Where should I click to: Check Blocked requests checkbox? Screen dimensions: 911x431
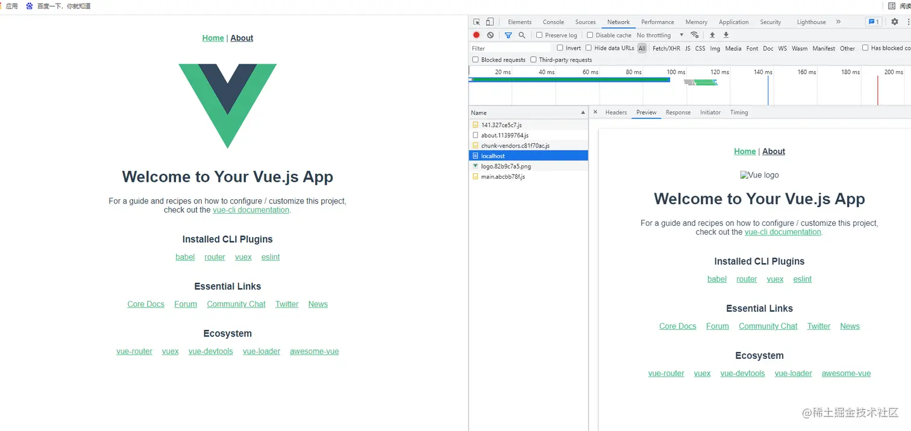[475, 60]
